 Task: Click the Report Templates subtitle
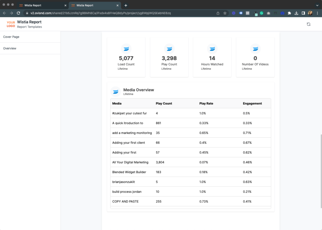click(x=29, y=27)
